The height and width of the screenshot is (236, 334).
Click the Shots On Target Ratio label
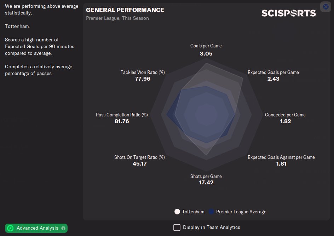click(x=139, y=157)
